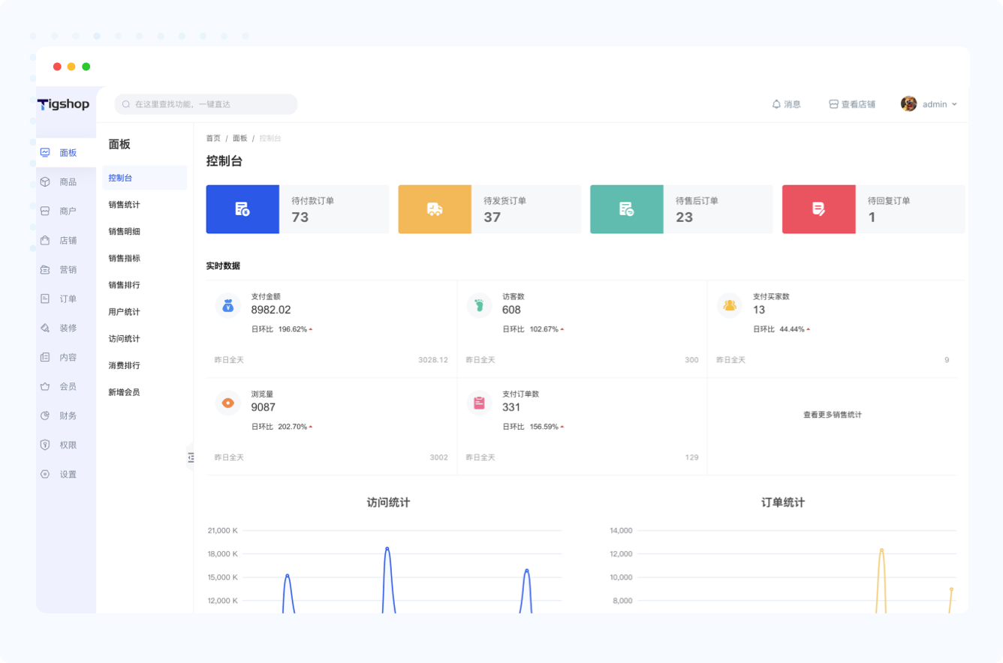The height and width of the screenshot is (663, 1003).
Task: Click the 面板 heading of the submenu panel
Action: click(x=119, y=144)
